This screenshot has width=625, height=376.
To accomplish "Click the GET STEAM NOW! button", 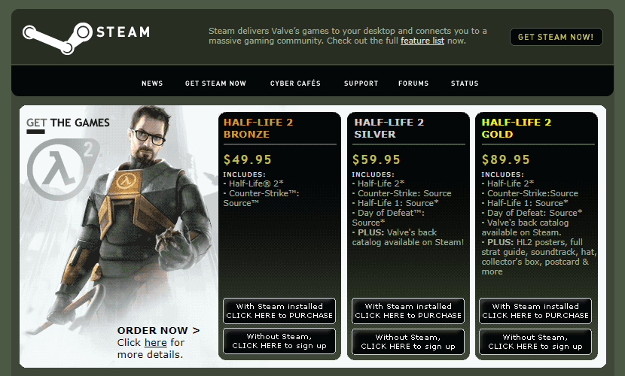I will click(556, 37).
